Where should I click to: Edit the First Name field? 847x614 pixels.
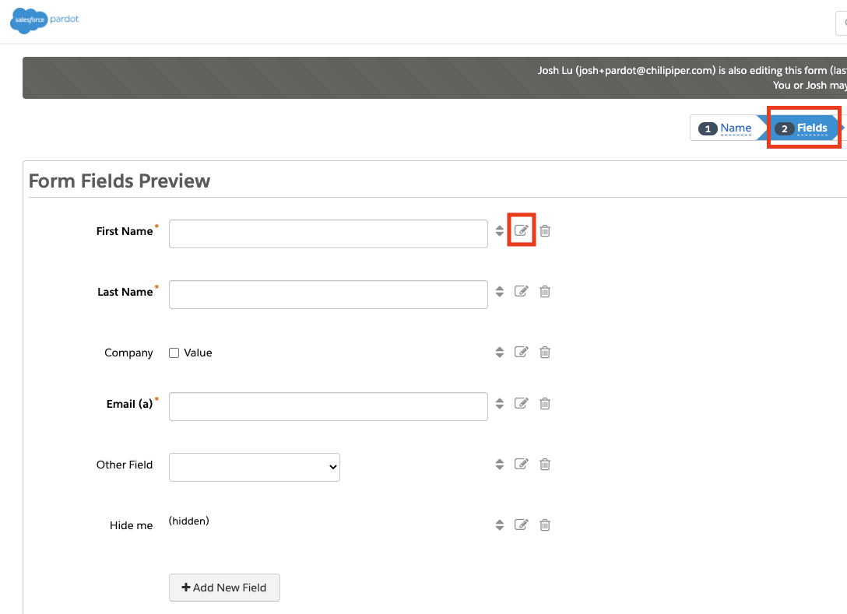pos(522,231)
